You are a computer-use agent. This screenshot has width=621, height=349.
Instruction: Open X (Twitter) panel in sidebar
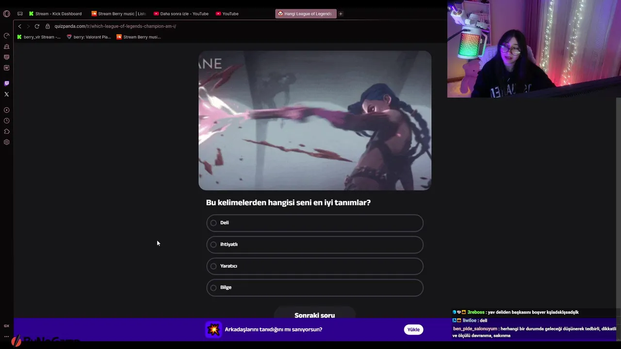pos(6,94)
